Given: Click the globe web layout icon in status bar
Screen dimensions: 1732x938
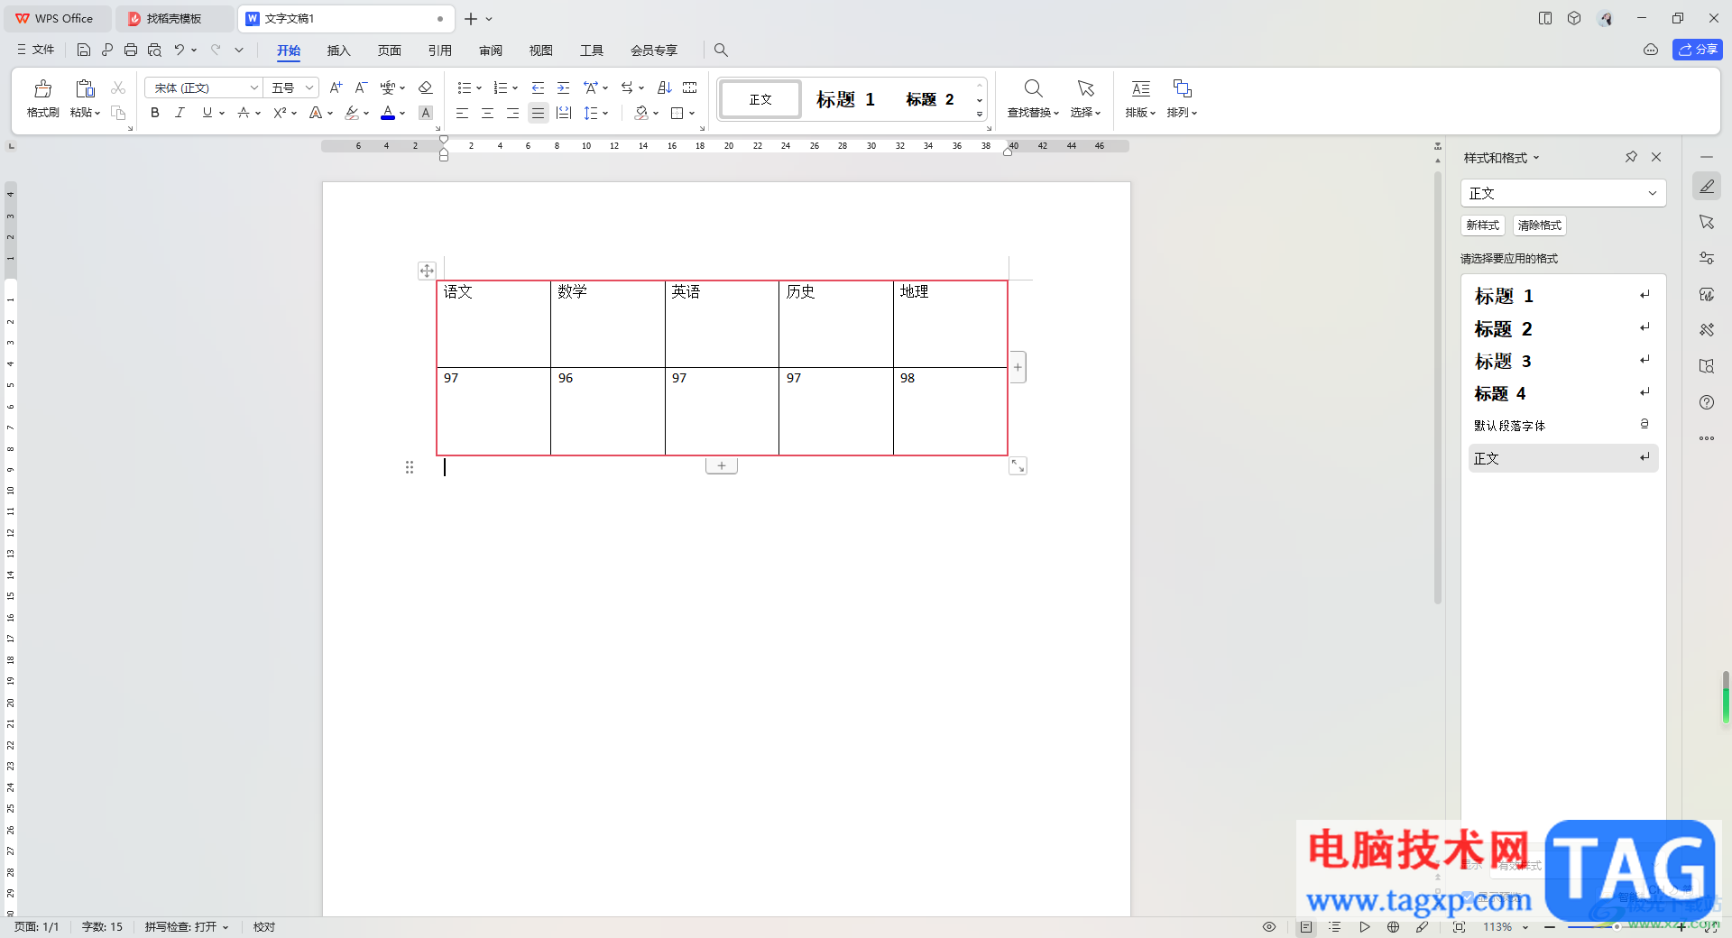Looking at the screenshot, I should [x=1394, y=927].
